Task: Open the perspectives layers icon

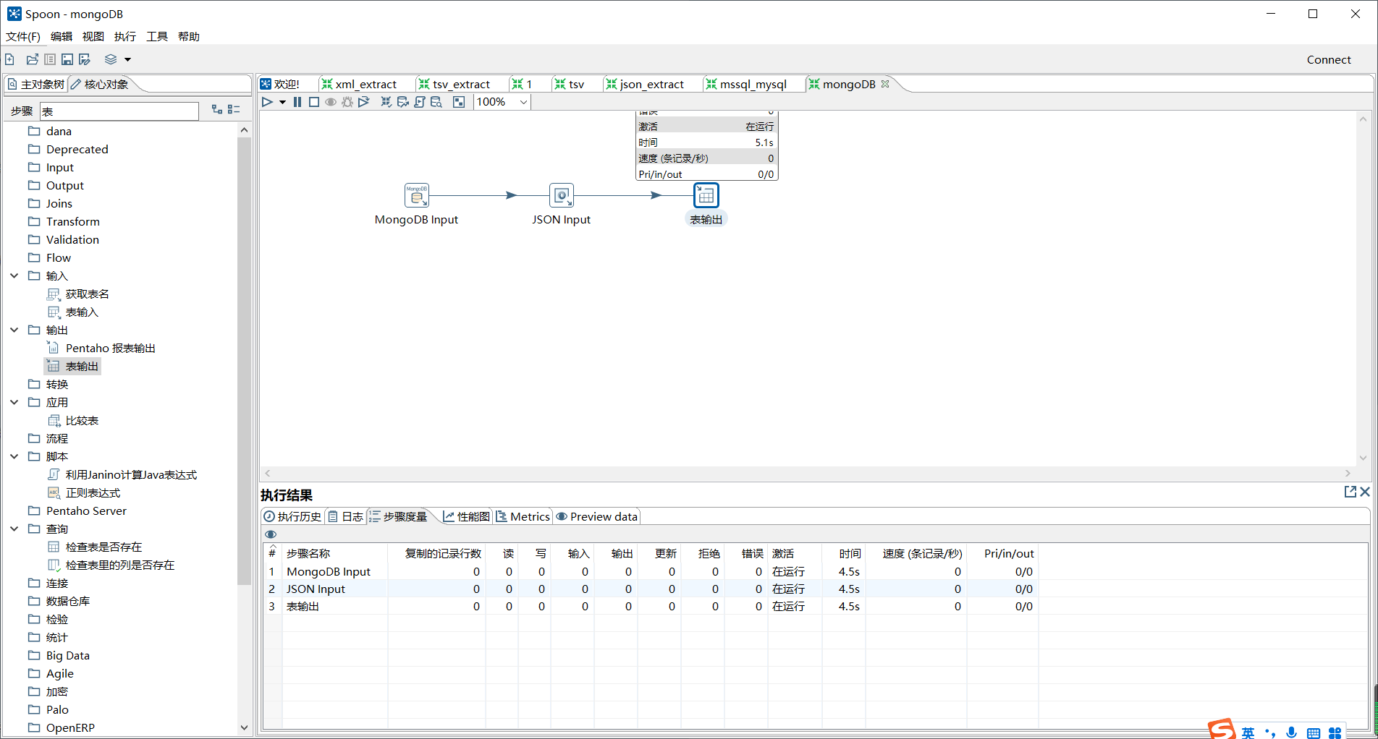Action: [x=111, y=59]
